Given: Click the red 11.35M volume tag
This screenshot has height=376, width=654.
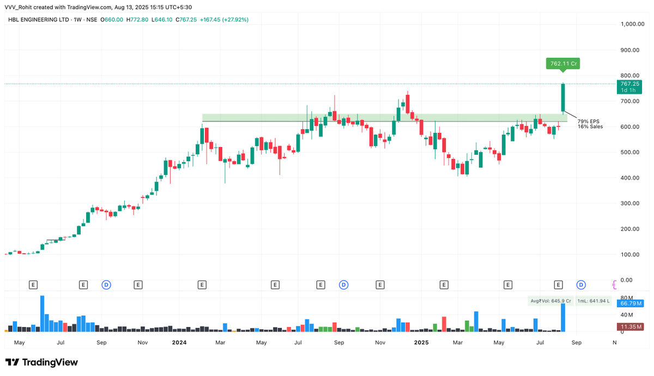Looking at the screenshot, I should 629,327.
